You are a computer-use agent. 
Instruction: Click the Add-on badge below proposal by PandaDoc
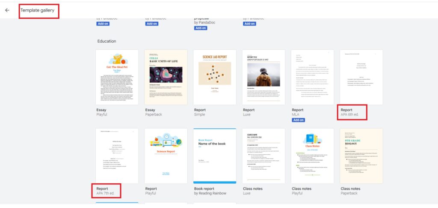(201, 28)
